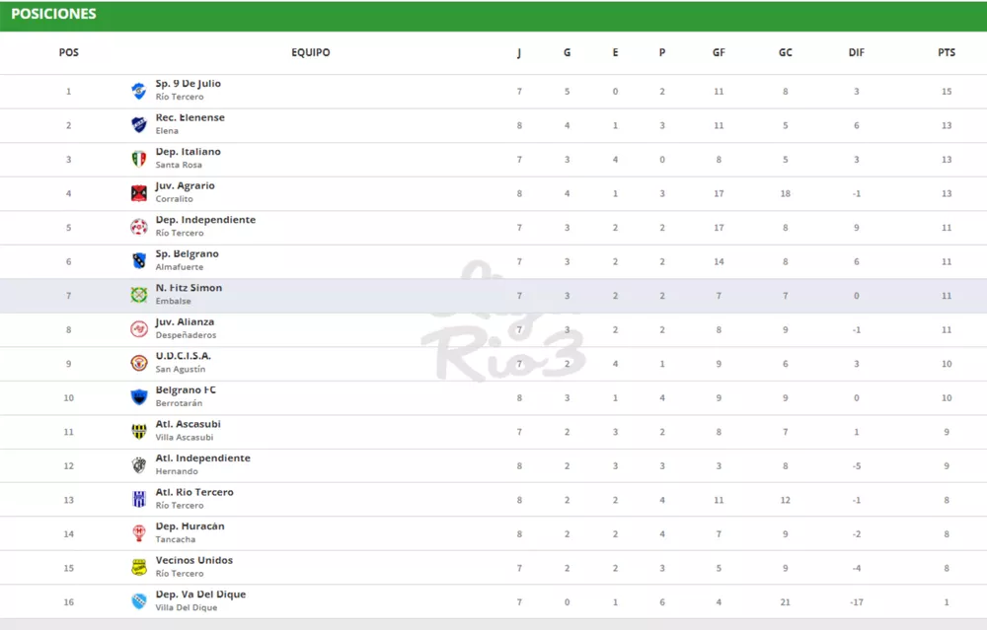
Task: Click the Juv. Agrario team logo
Action: coord(139,193)
